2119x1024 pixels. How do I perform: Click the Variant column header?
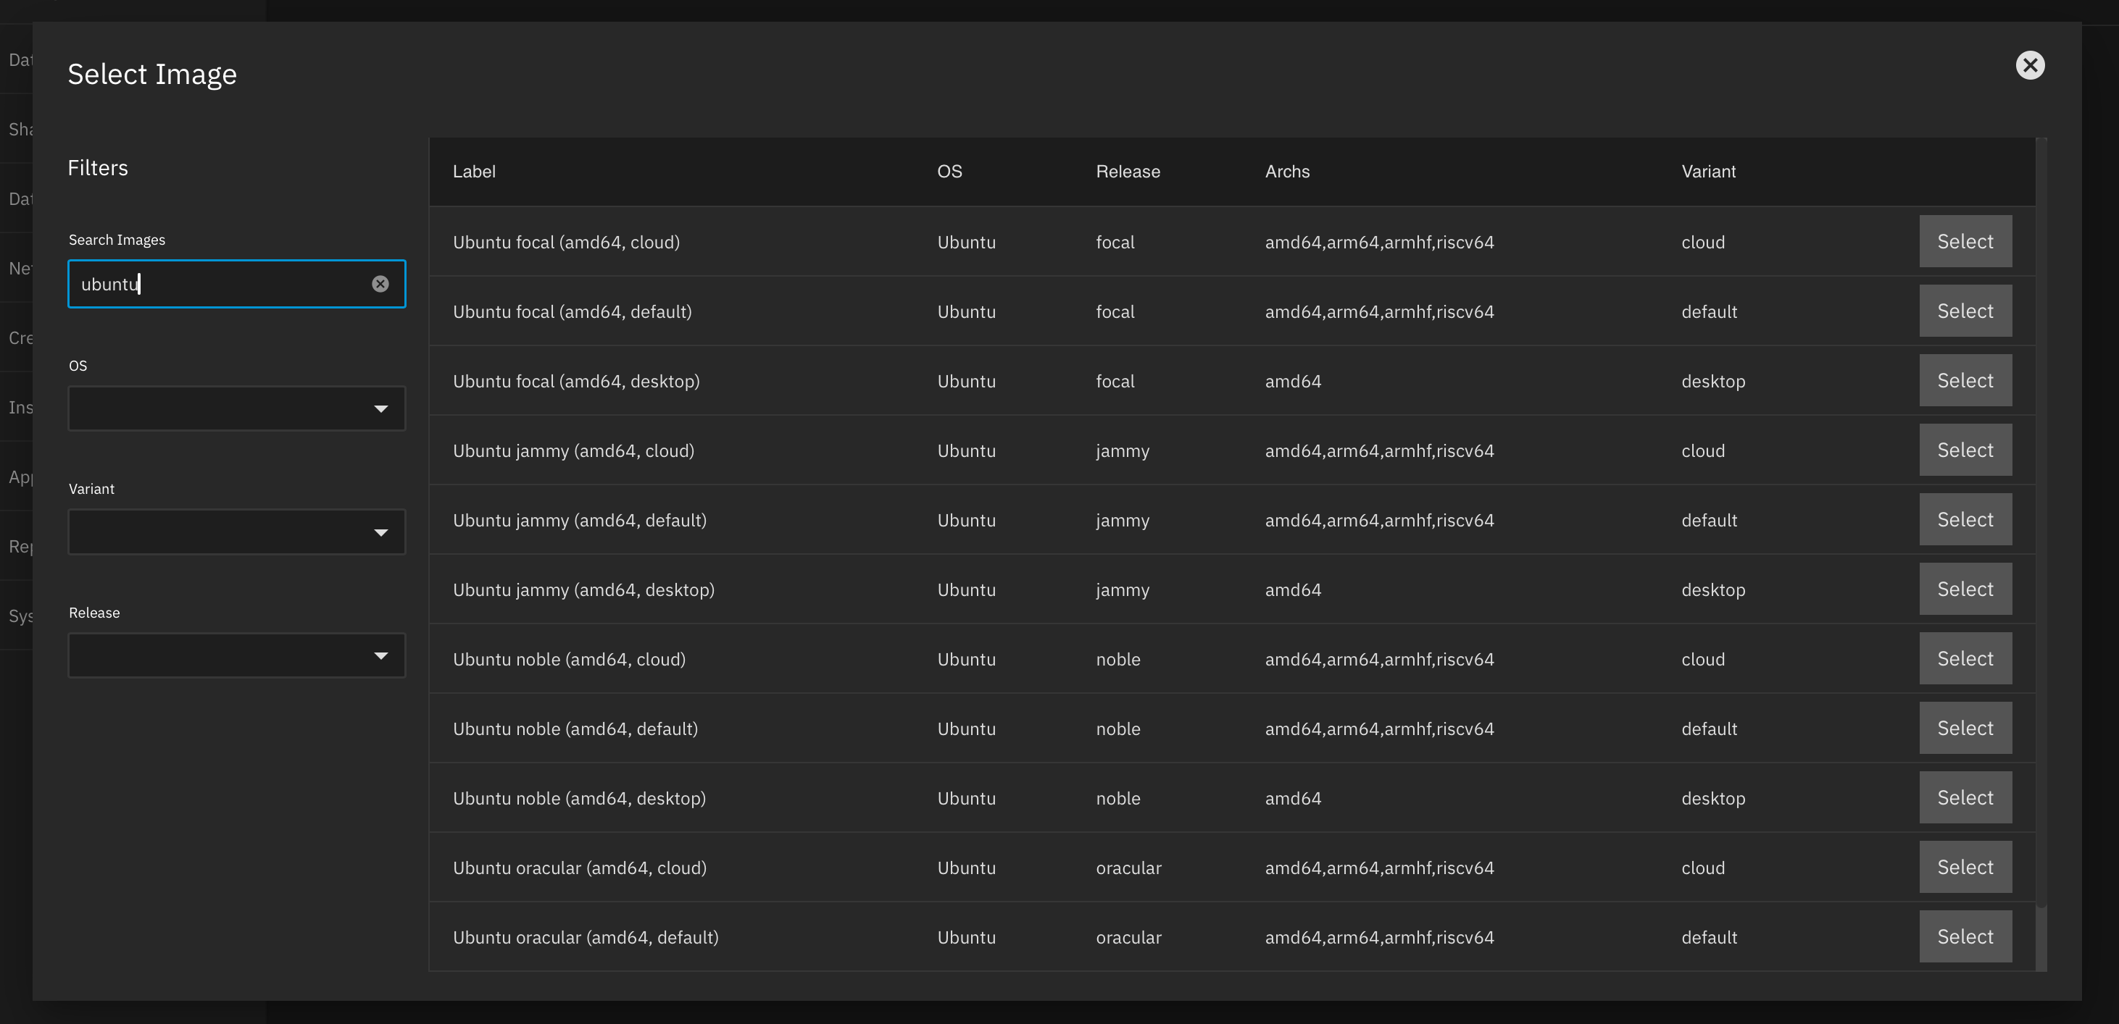coord(1709,172)
